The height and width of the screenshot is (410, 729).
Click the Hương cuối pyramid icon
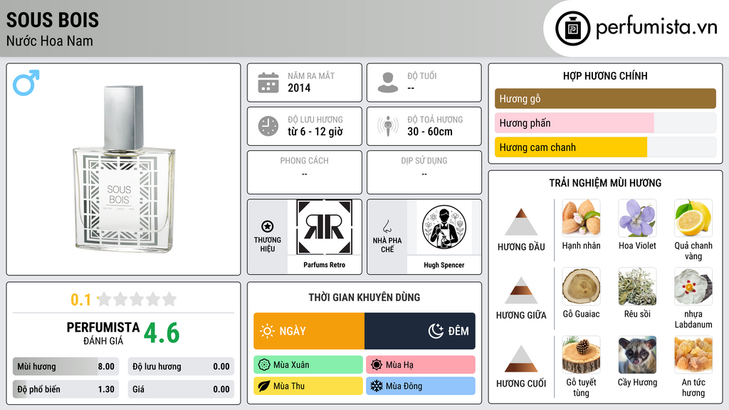tap(521, 359)
